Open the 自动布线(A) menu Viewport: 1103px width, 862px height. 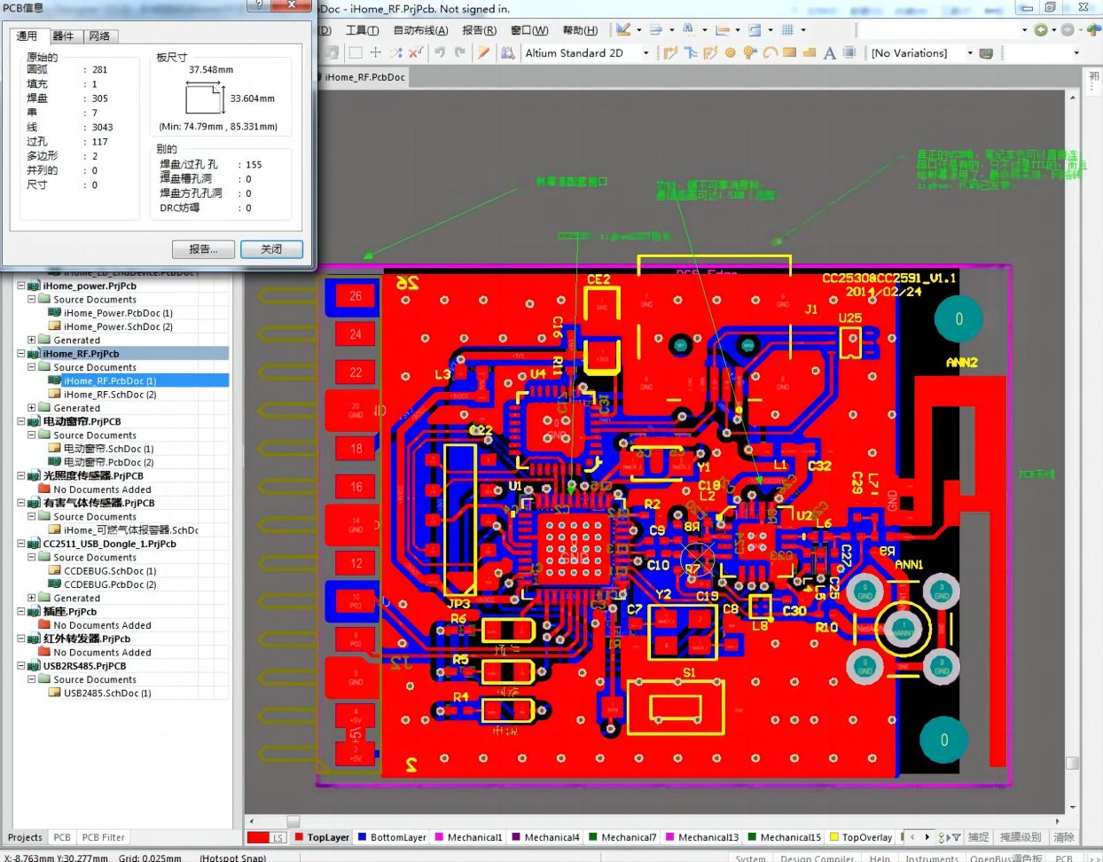[420, 30]
